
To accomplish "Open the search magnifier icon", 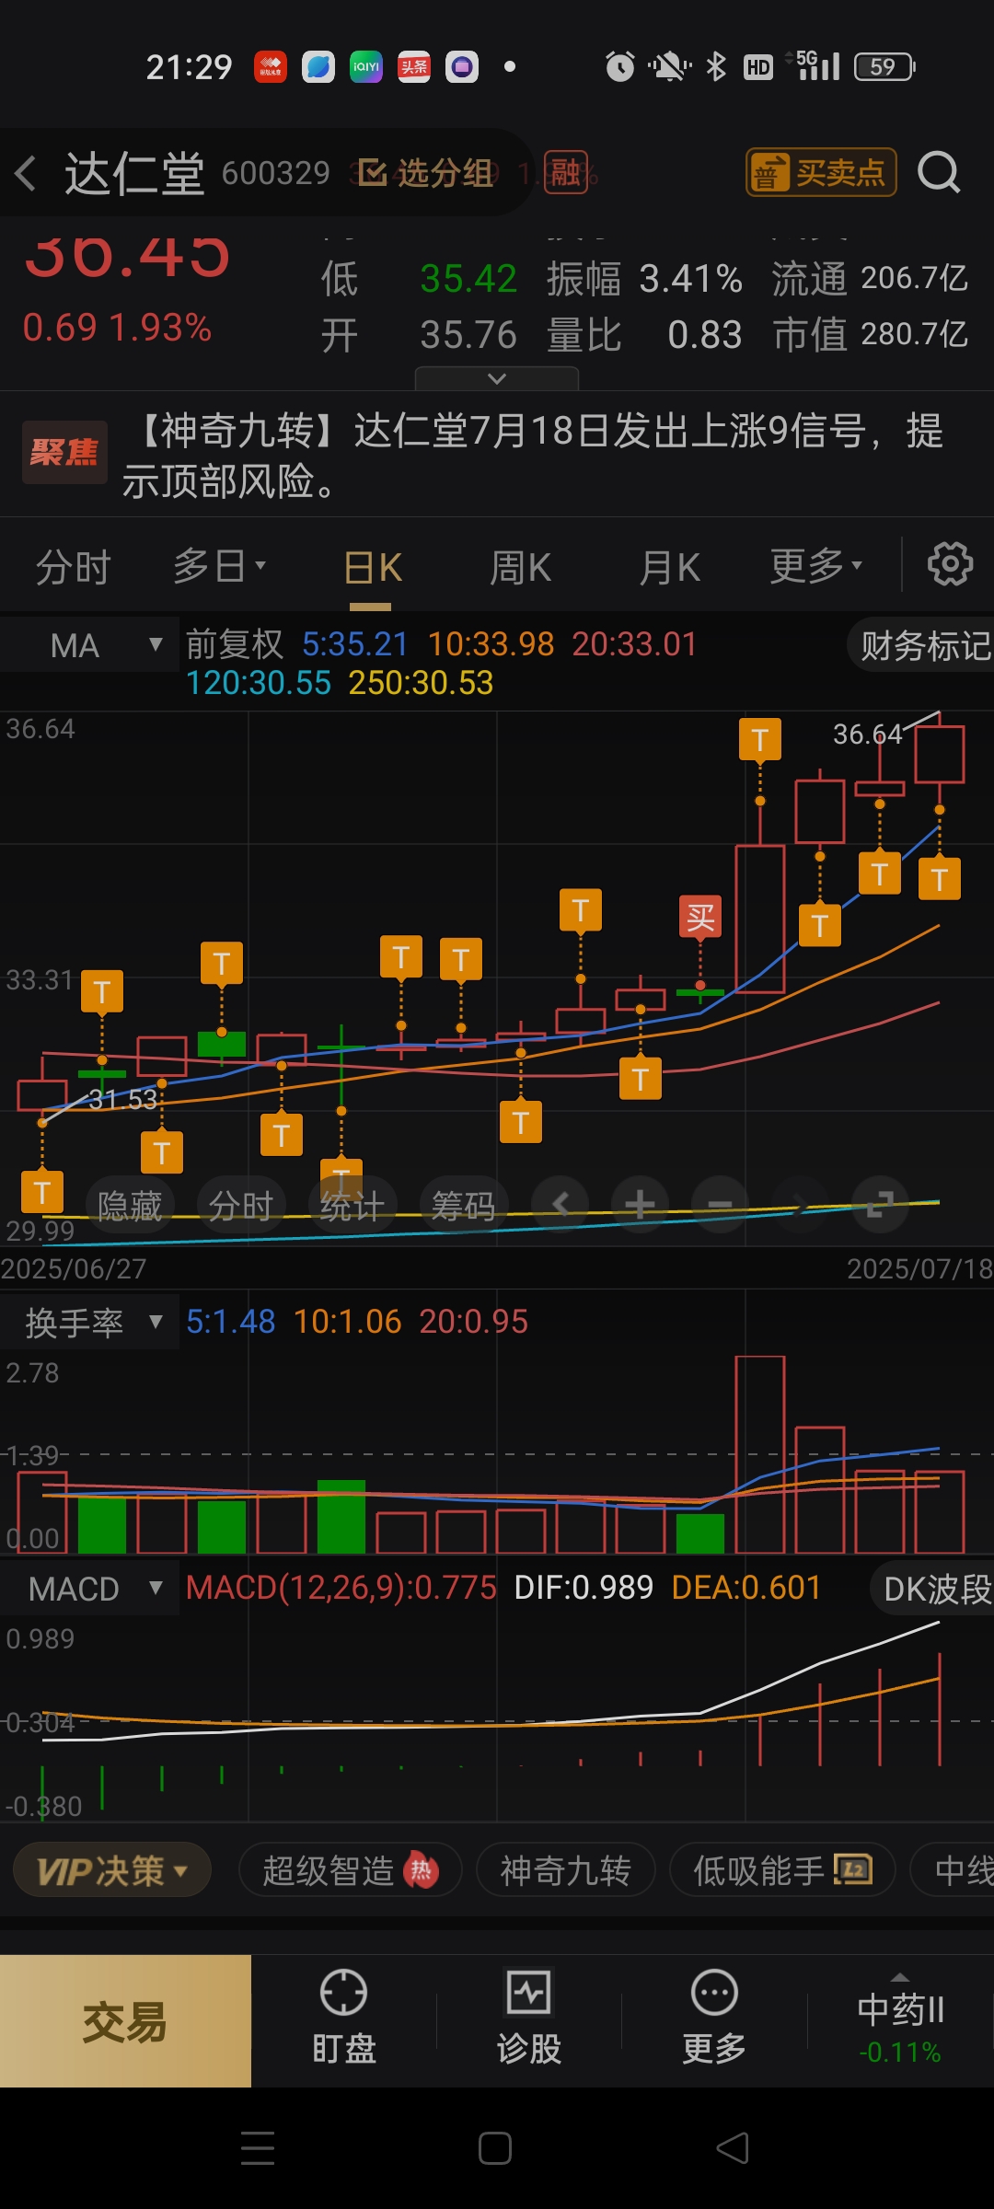I will point(939,172).
